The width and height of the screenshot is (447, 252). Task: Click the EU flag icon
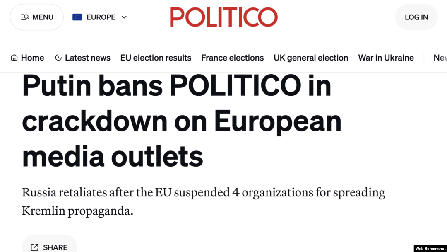point(77,17)
